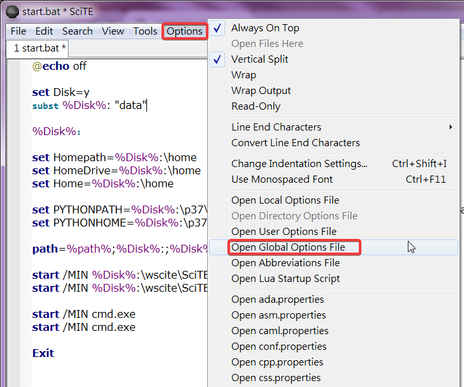Toggle the Always On Top option
Viewport: 464px width, 387px height.
265,28
